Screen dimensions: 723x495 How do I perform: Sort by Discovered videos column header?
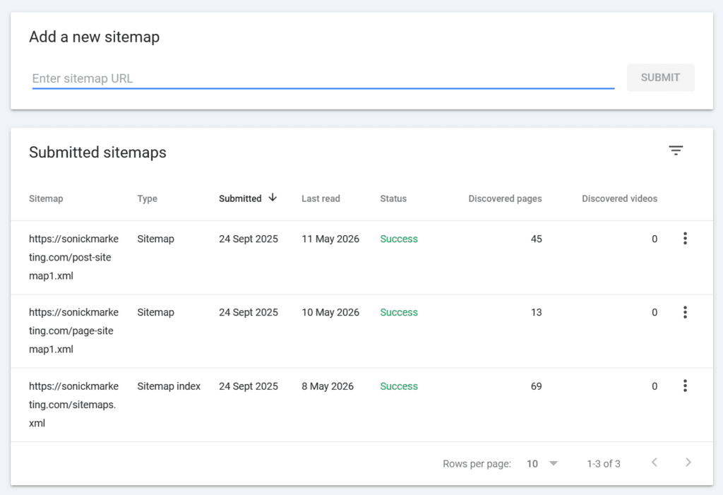click(619, 199)
